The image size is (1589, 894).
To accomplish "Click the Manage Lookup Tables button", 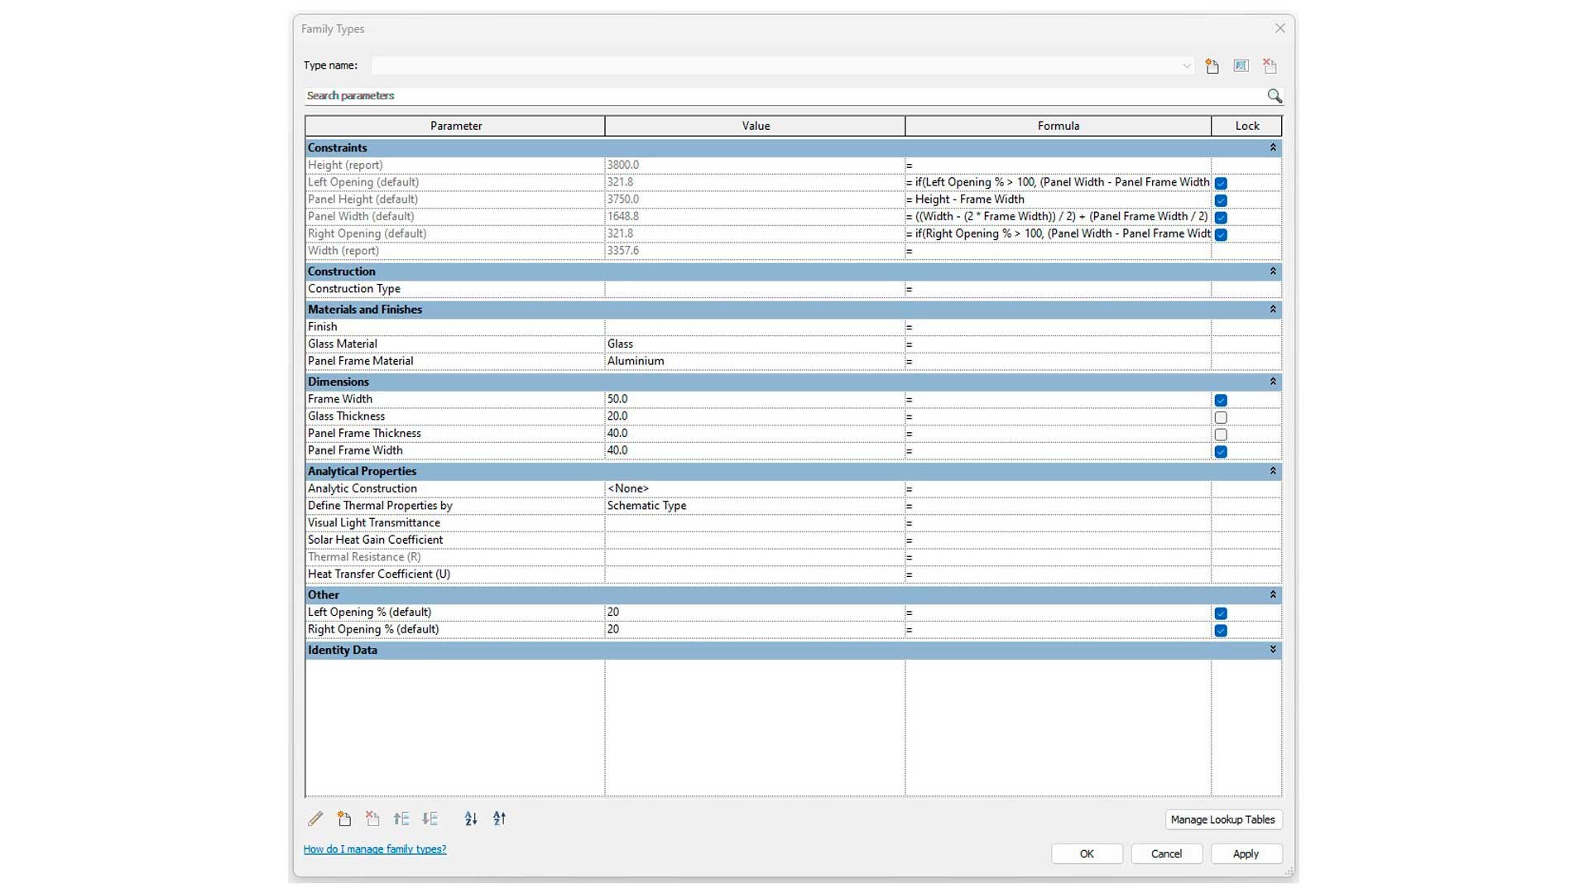I will pos(1222,819).
